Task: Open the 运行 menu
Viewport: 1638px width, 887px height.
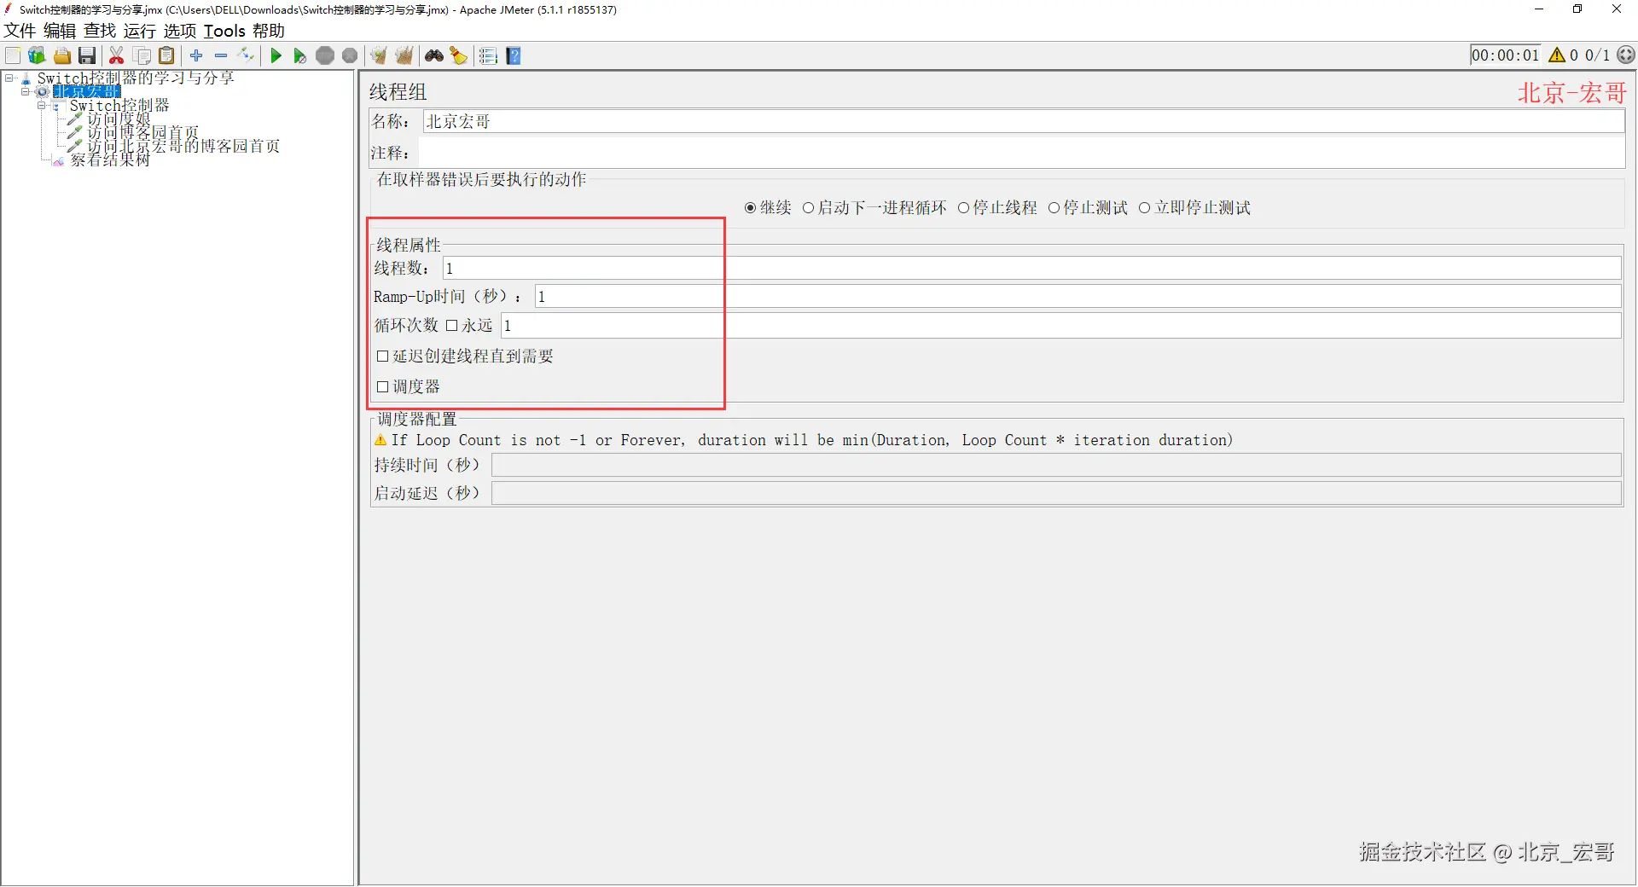Action: click(x=140, y=31)
